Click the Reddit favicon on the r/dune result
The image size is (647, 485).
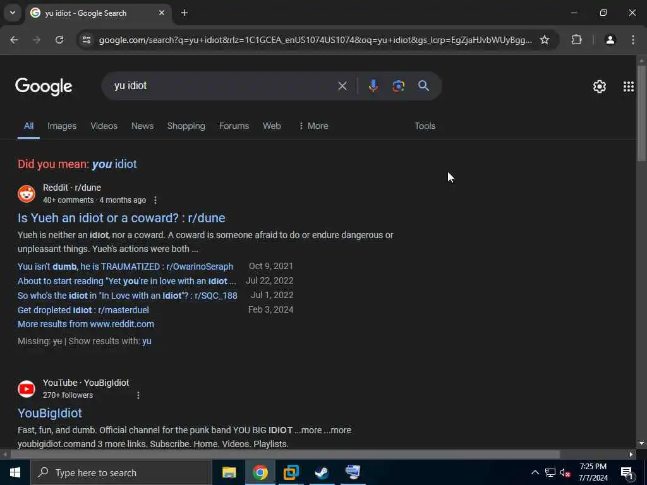click(27, 194)
